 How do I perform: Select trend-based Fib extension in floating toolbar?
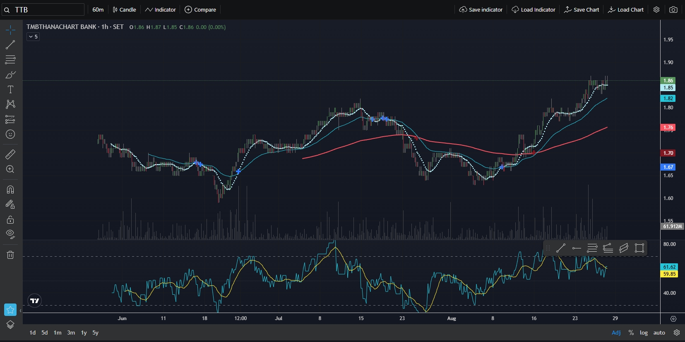pos(608,248)
